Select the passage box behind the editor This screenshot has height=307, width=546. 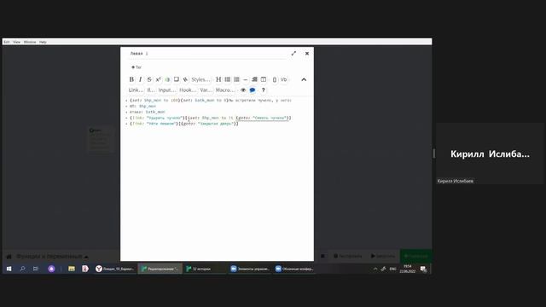[101, 139]
